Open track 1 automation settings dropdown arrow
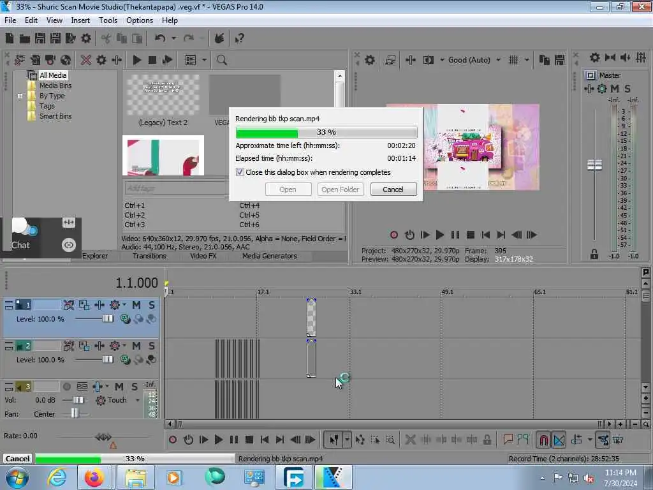The image size is (653, 490). (x=124, y=304)
